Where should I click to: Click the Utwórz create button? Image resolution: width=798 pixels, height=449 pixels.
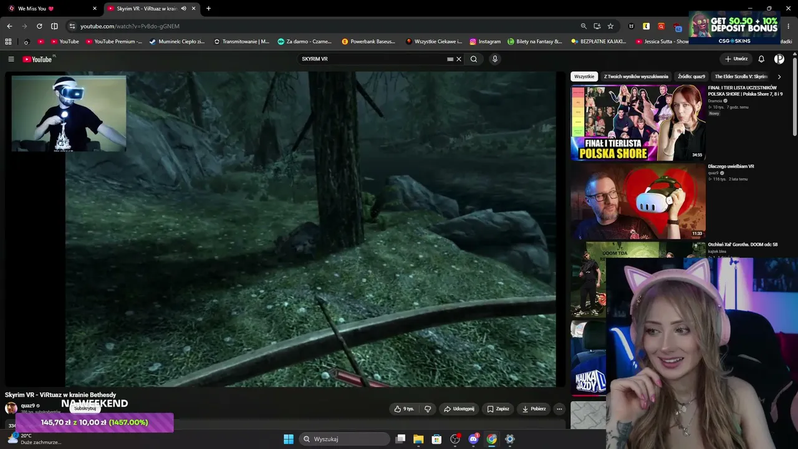click(x=736, y=59)
